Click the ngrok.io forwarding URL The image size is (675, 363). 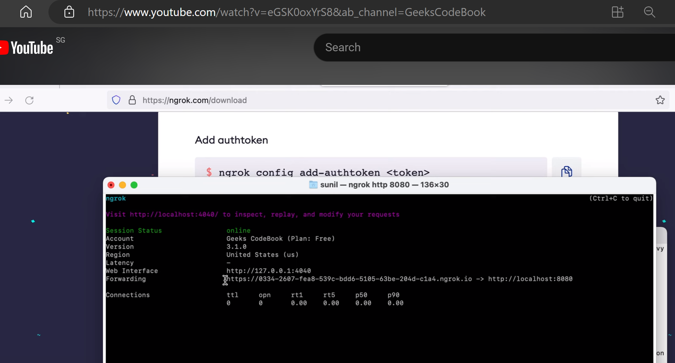pos(349,279)
